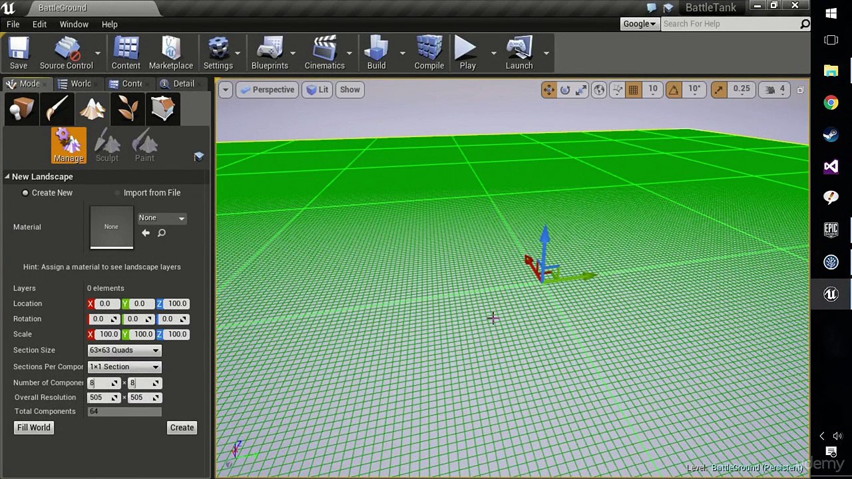Screen dimensions: 852x479
Task: Maximize viewport using corner restore icon
Action: (800, 90)
